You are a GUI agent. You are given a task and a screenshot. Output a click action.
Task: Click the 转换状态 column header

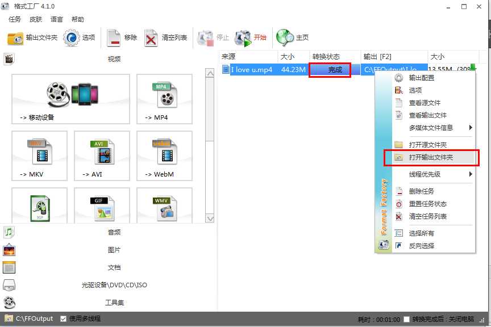tap(335, 57)
